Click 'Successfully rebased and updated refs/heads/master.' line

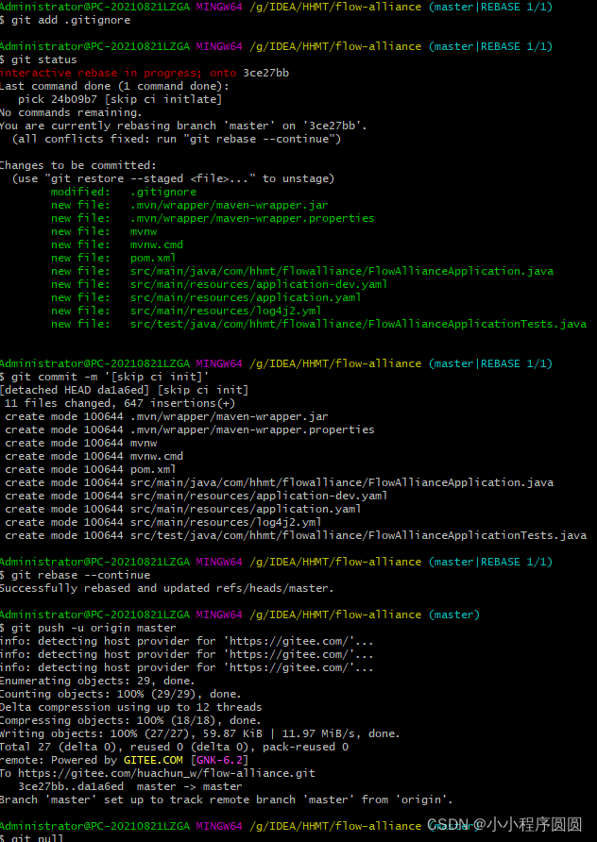166,588
